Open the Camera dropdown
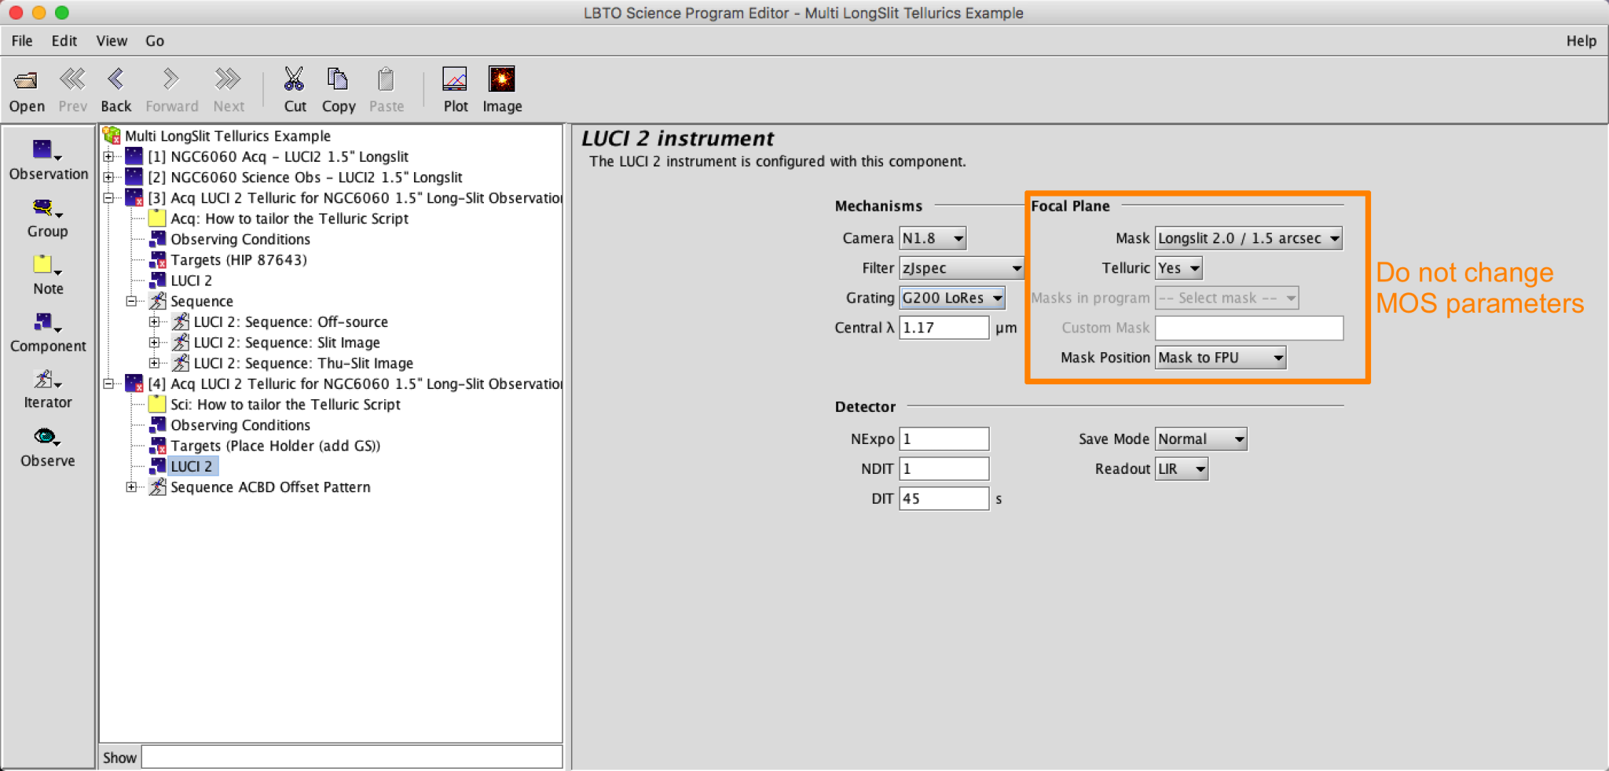This screenshot has height=771, width=1609. point(933,238)
